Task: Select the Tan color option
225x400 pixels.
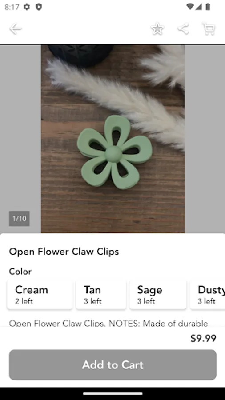Action: coord(101,295)
